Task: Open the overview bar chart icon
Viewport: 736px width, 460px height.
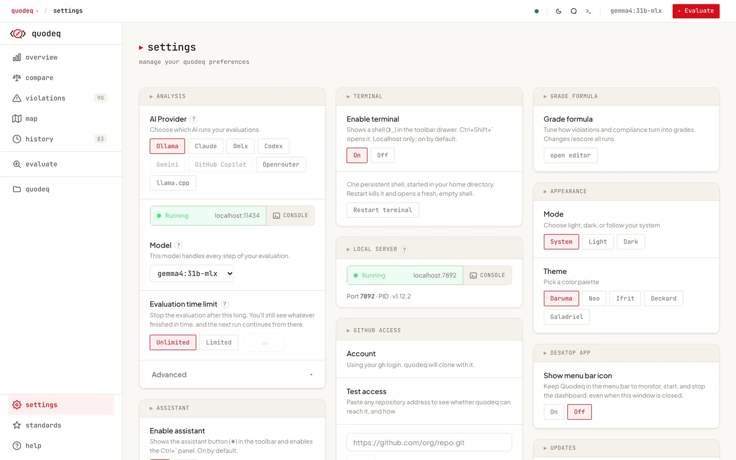Action: (17, 57)
